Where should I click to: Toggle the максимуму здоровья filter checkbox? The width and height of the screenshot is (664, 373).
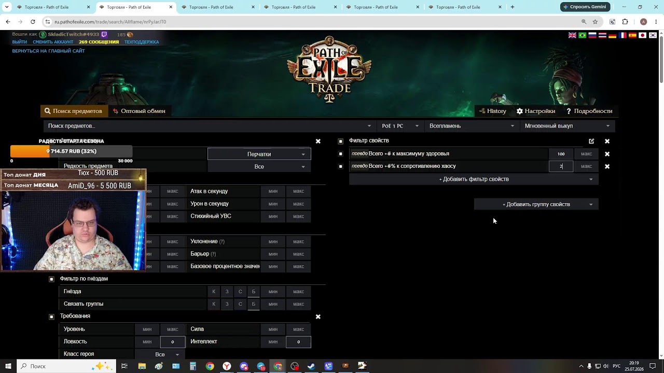[341, 154]
